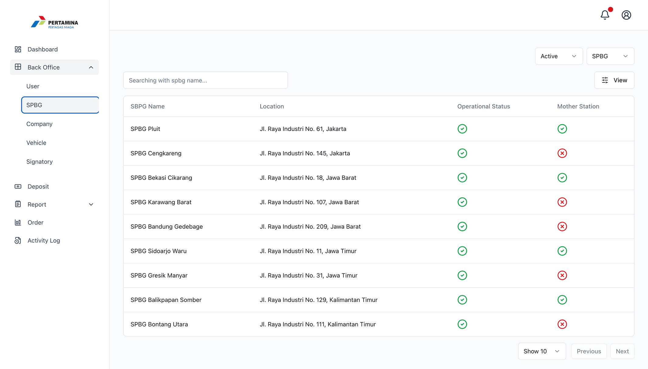Click the Pertamina Pertagas Niaga logo
The width and height of the screenshot is (648, 369).
[x=54, y=22]
